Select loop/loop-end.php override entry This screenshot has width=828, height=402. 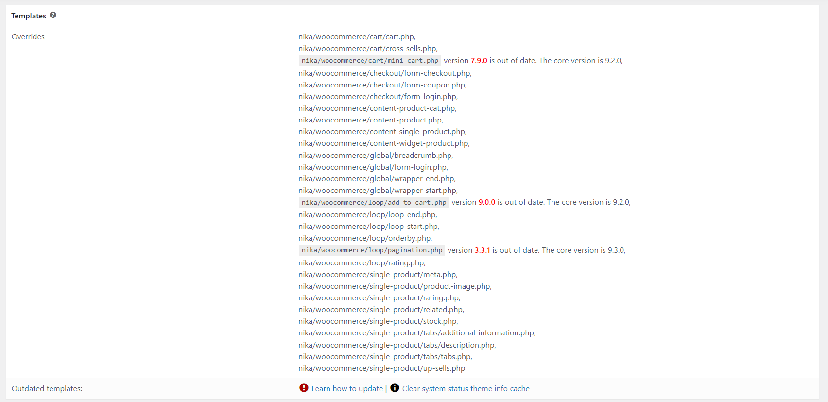point(368,215)
